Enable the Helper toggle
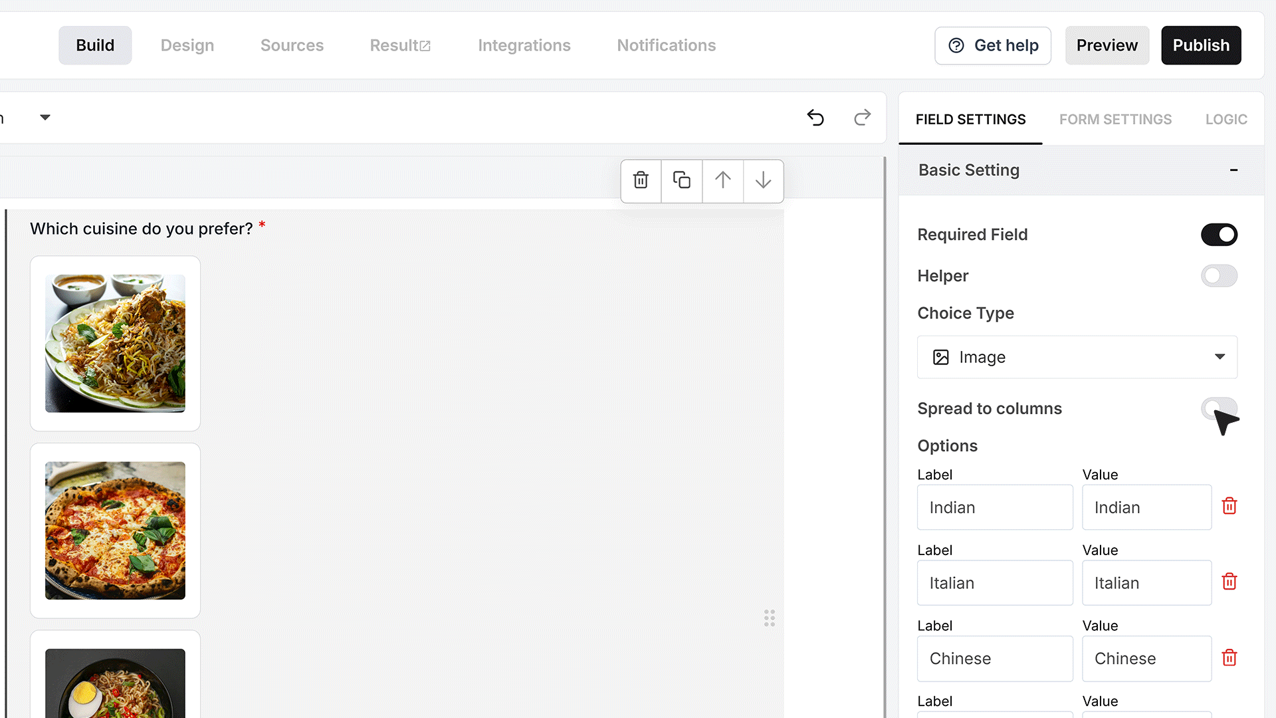Viewport: 1276px width, 718px height. (x=1219, y=276)
